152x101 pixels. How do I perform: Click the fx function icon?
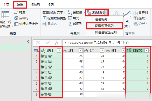coord(57,43)
